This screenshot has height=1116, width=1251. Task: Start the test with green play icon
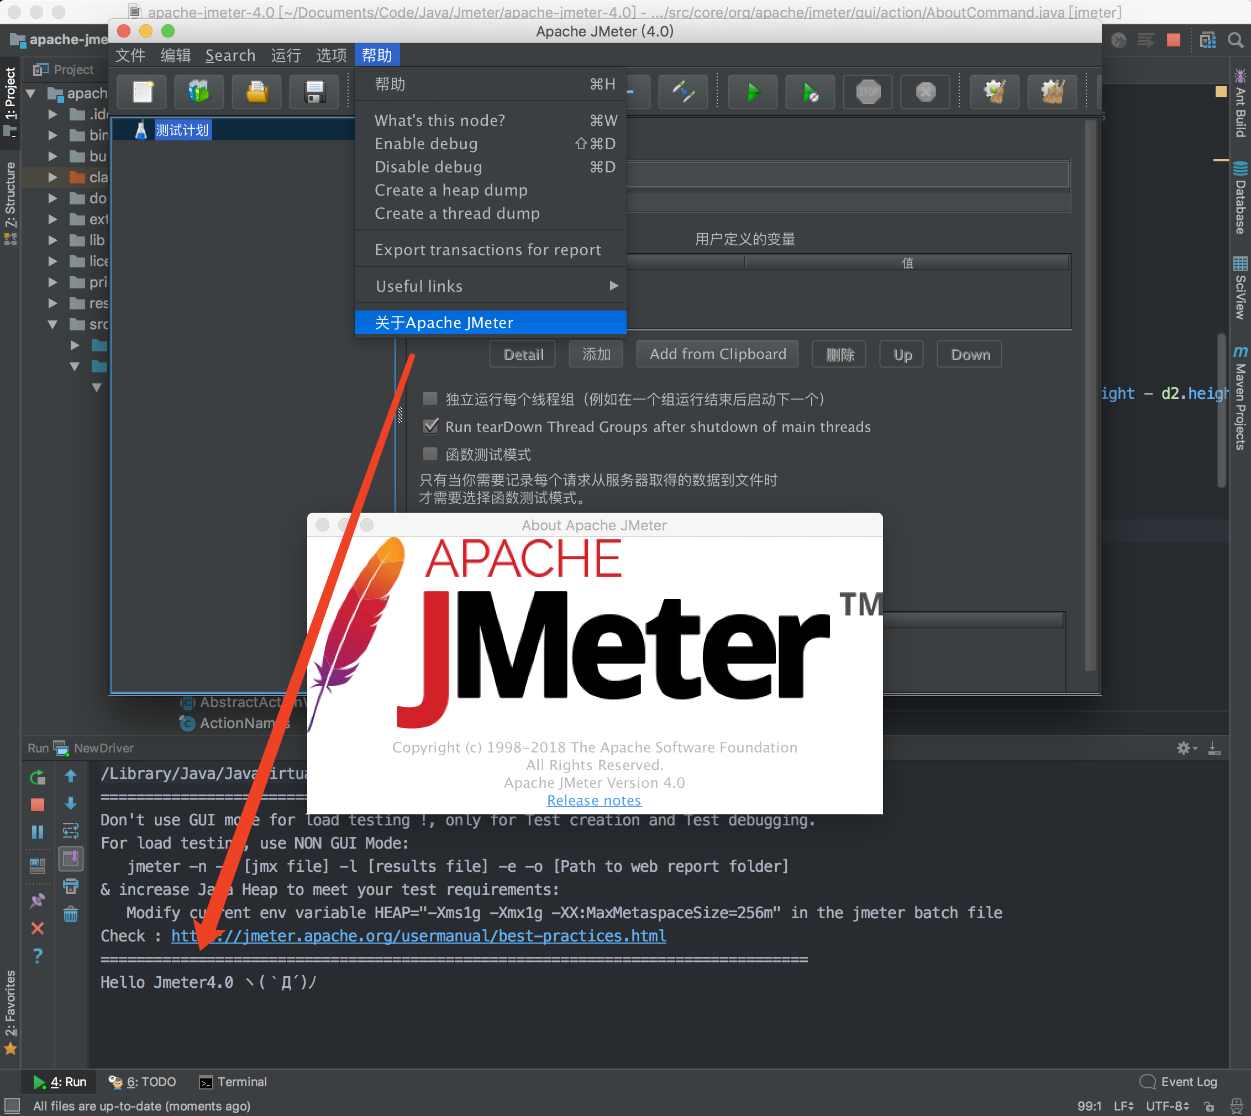pos(753,92)
